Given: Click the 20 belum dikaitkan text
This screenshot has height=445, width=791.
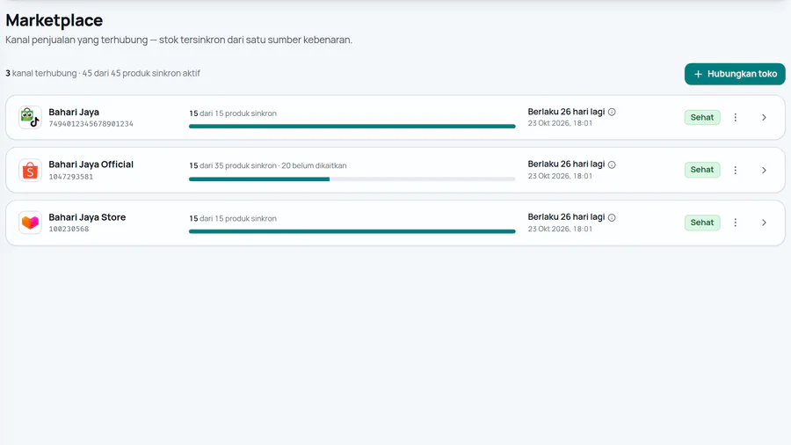Looking at the screenshot, I should pos(314,165).
